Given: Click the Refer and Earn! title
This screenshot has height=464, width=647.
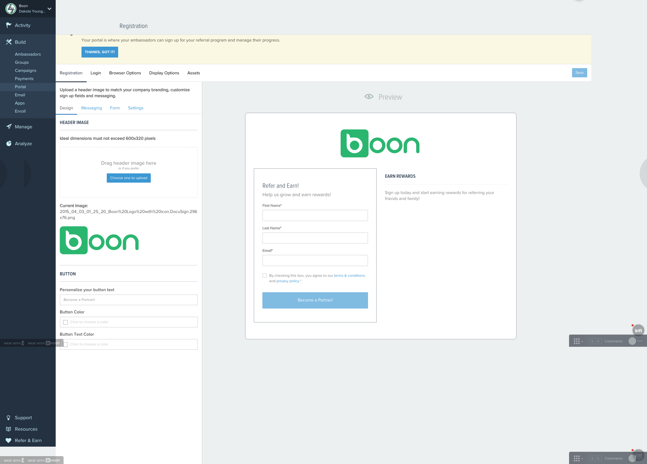Looking at the screenshot, I should click(x=280, y=186).
